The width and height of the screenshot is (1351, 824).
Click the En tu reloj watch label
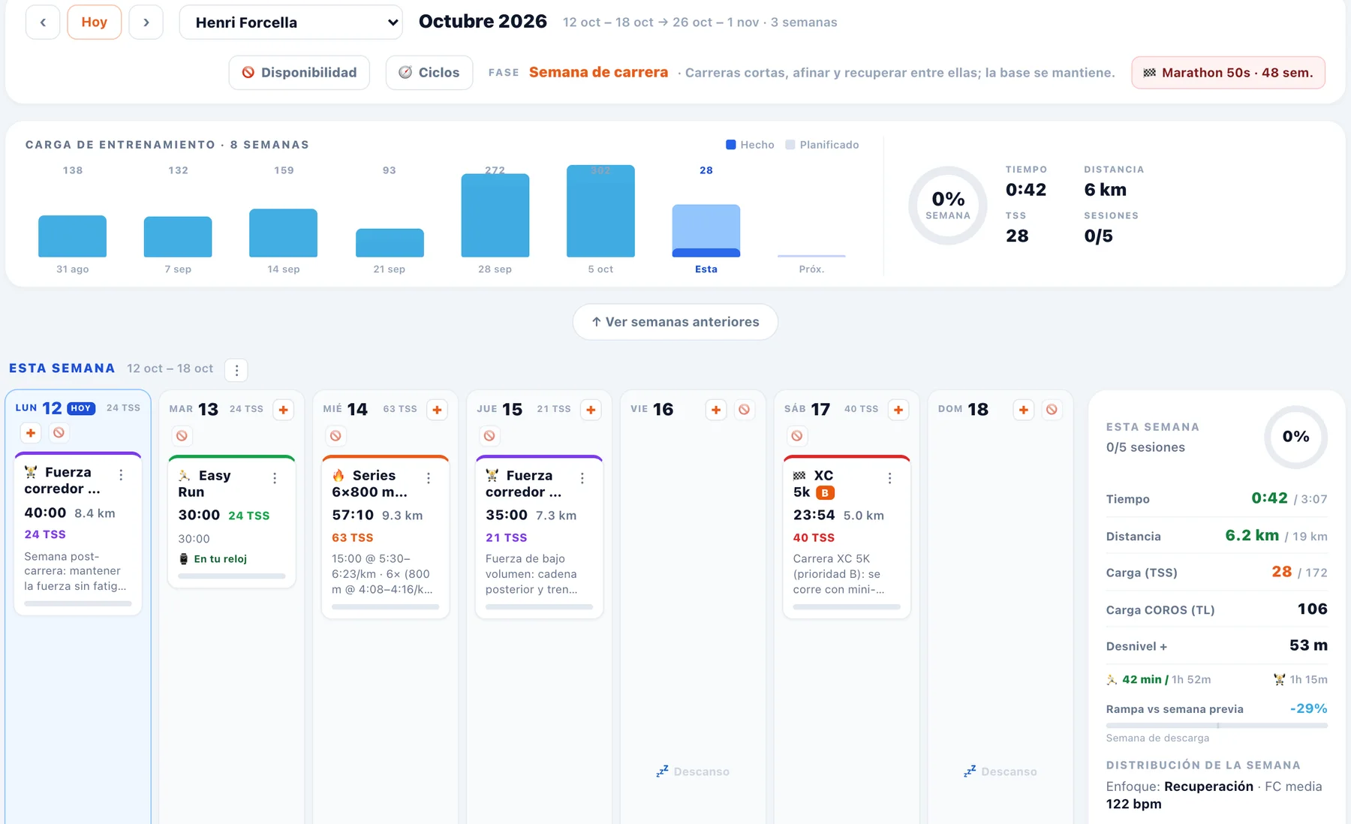214,559
